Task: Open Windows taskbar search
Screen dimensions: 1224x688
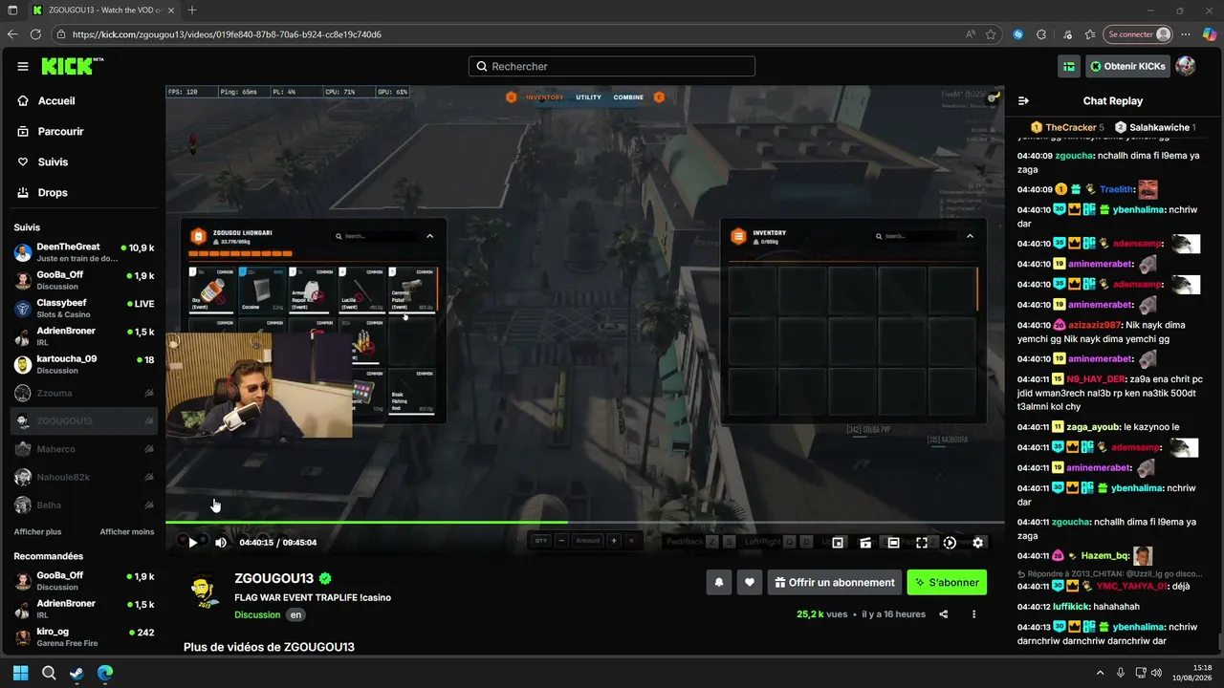Action: [49, 673]
